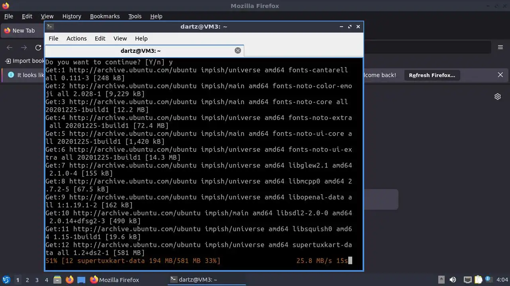This screenshot has width=510, height=286.
Task: Click the show desktop panel icon
Action: point(81,280)
